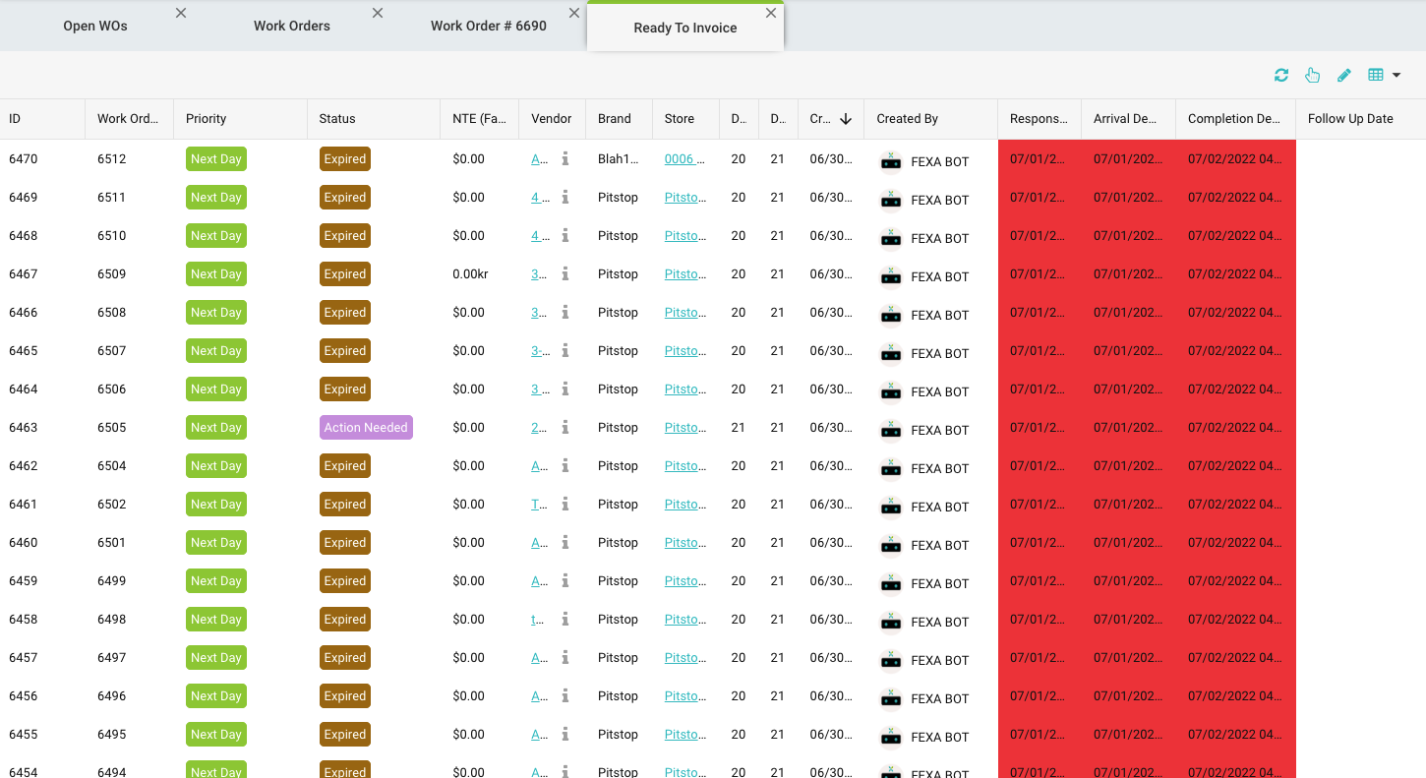Close the Work Order # 6690 tab
Viewport: 1426px width, 778px height.
(x=574, y=14)
